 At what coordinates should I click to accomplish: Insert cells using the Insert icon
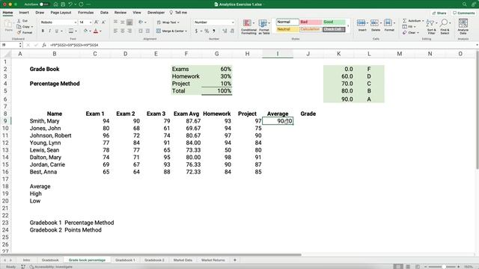tap(362, 25)
